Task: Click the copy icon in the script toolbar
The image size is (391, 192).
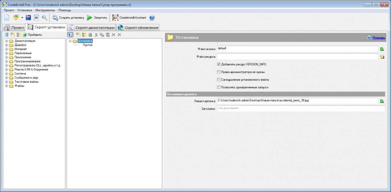Action: [x=102, y=35]
